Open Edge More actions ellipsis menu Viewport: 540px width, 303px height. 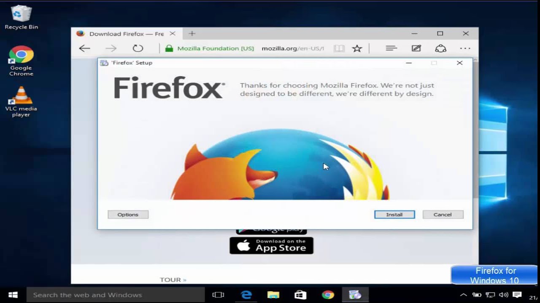tap(465, 48)
